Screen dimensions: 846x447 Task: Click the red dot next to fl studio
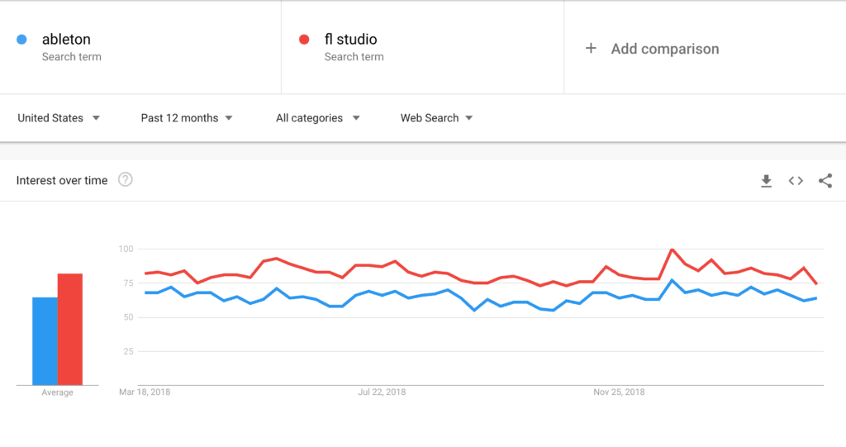pos(304,40)
